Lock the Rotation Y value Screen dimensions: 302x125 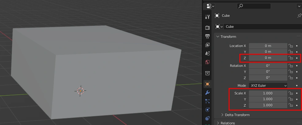tap(290, 72)
